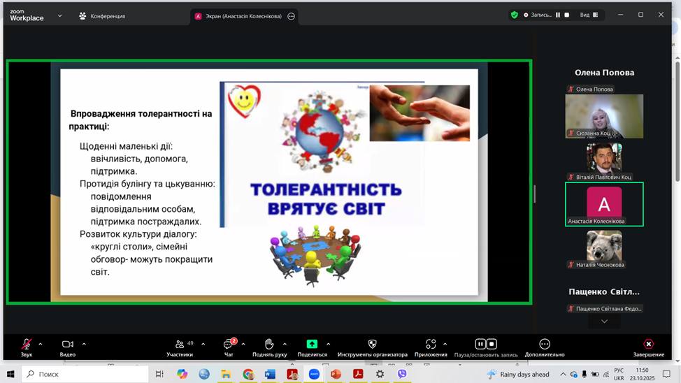Open the Дополнительно more options menu
The image size is (681, 383).
click(x=545, y=345)
